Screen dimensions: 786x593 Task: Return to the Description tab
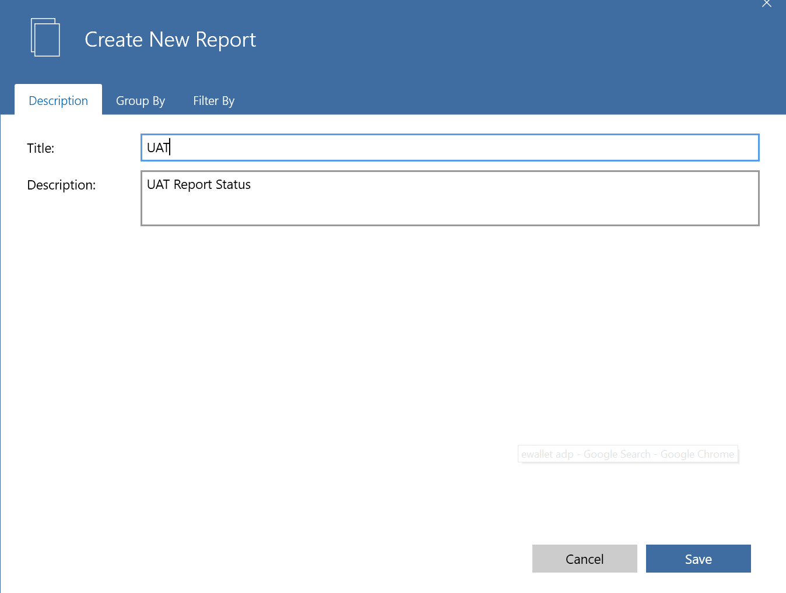pos(58,100)
